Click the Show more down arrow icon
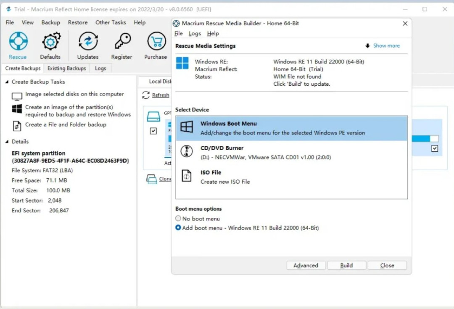The image size is (454, 309). (367, 46)
